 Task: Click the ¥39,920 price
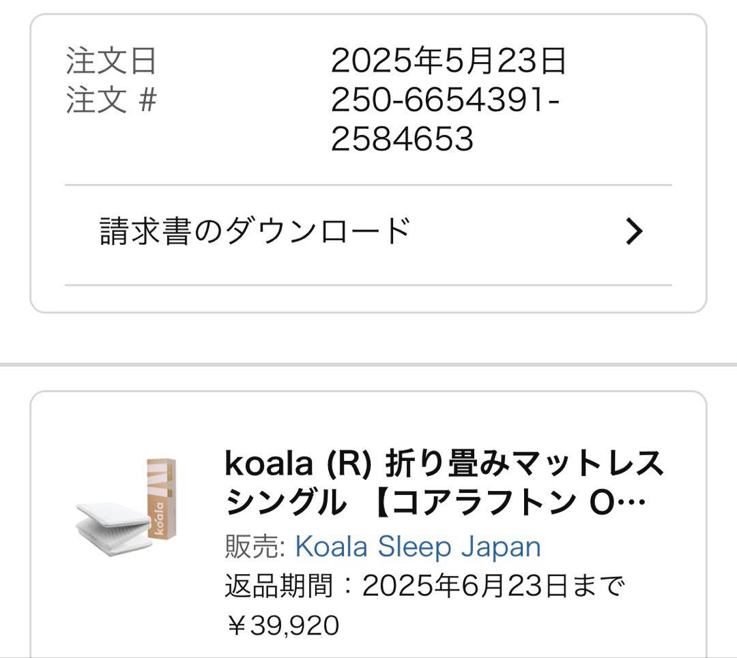tap(282, 625)
